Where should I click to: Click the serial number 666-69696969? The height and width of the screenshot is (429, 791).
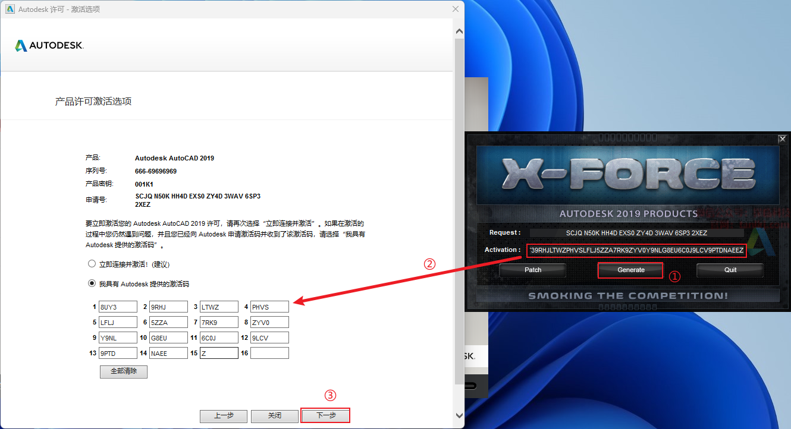[156, 171]
